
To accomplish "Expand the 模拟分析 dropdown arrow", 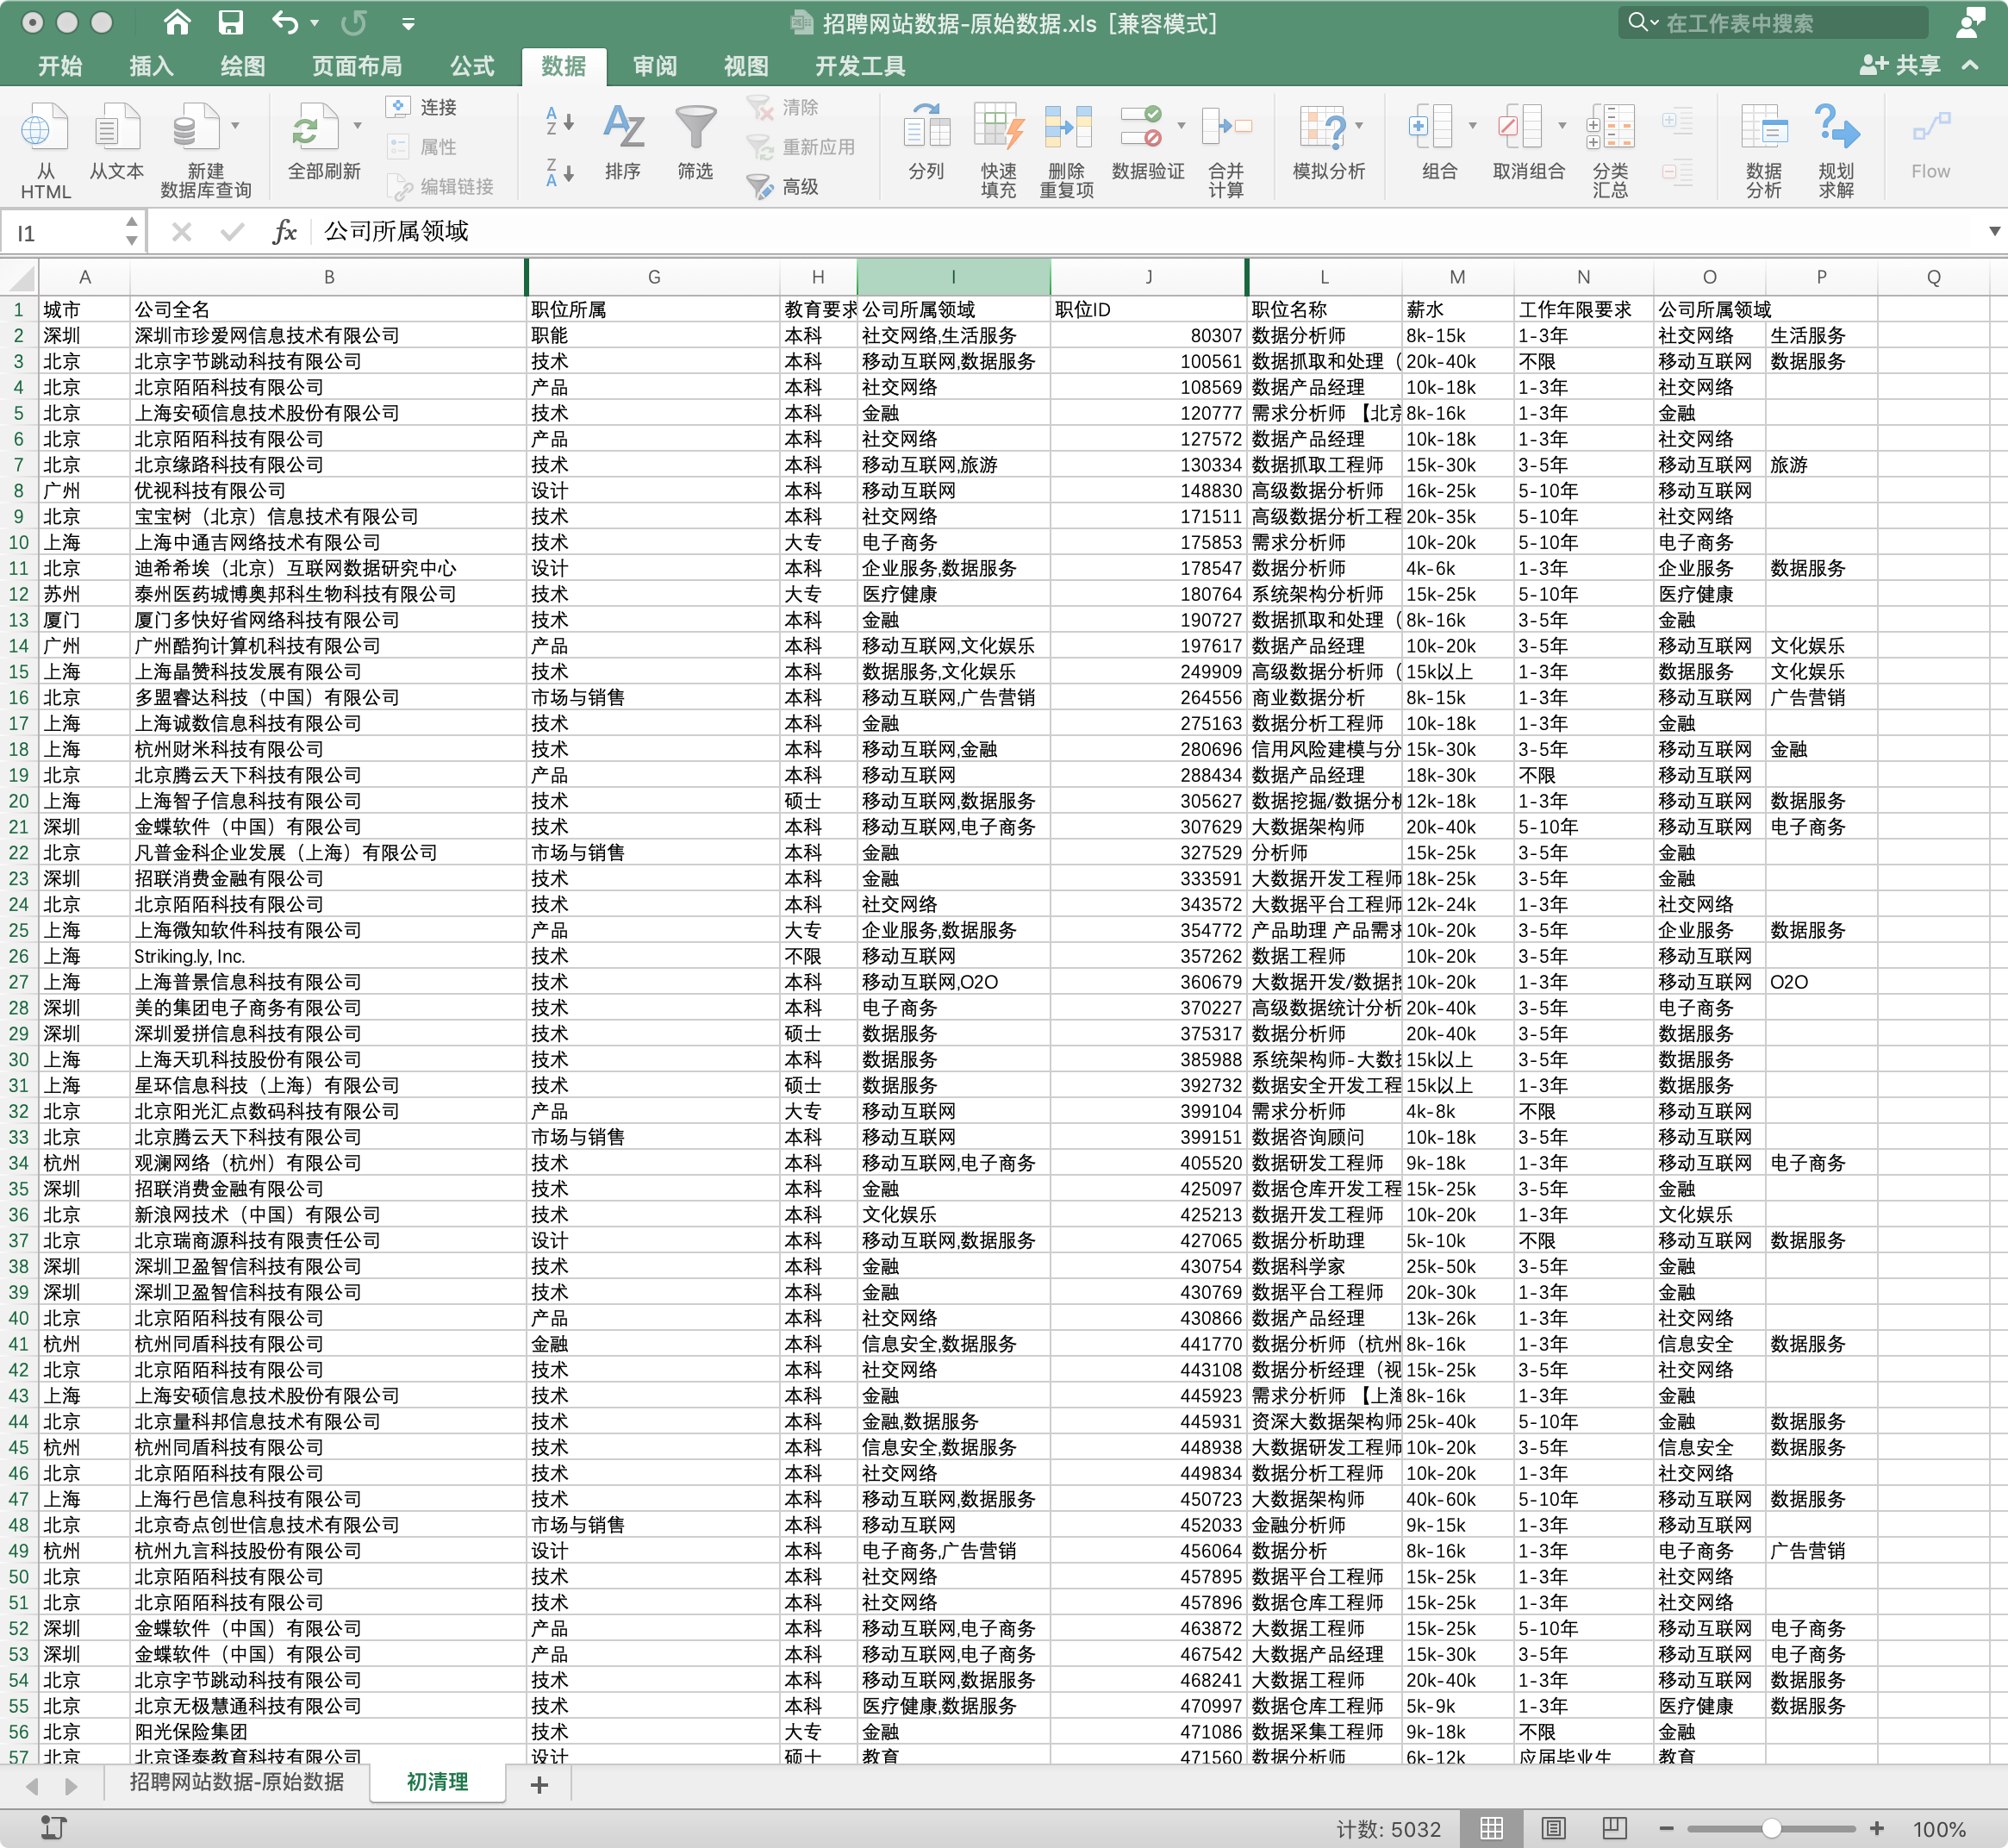I will pyautogui.click(x=1359, y=126).
